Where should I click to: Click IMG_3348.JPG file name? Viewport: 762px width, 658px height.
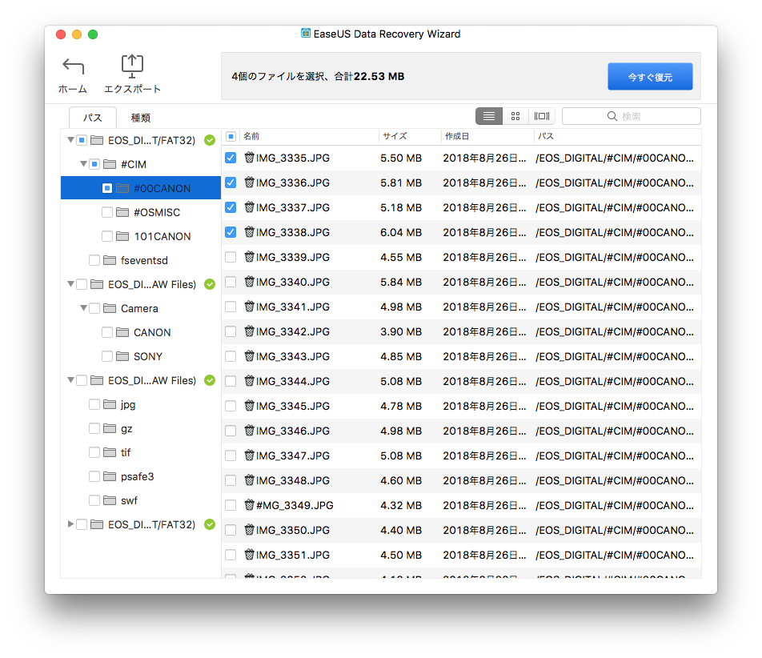(293, 480)
